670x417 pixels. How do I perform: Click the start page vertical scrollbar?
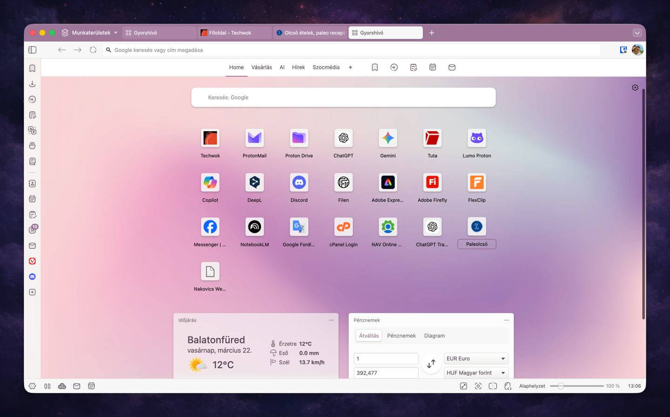tap(643, 204)
